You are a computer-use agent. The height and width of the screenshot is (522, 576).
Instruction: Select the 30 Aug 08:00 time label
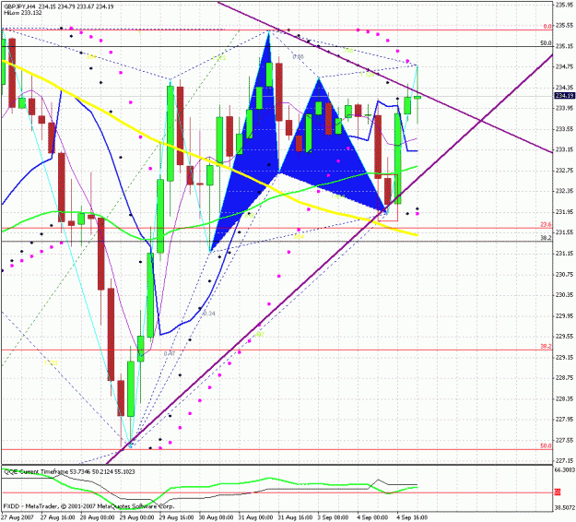(x=216, y=517)
